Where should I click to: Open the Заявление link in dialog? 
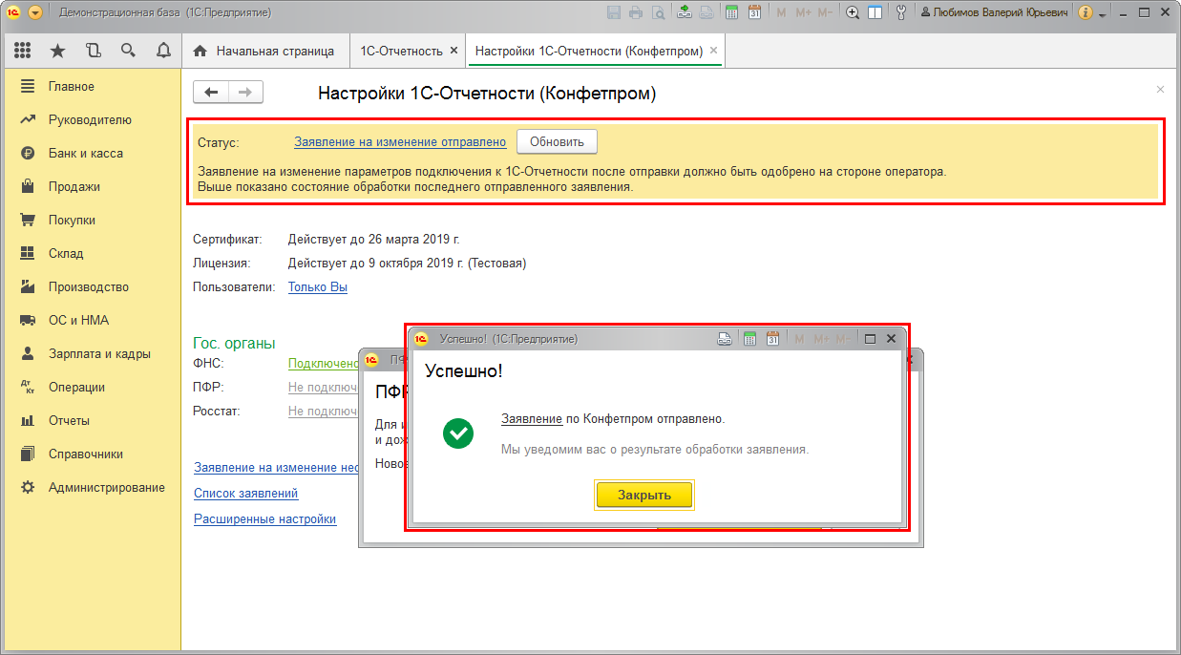(532, 418)
